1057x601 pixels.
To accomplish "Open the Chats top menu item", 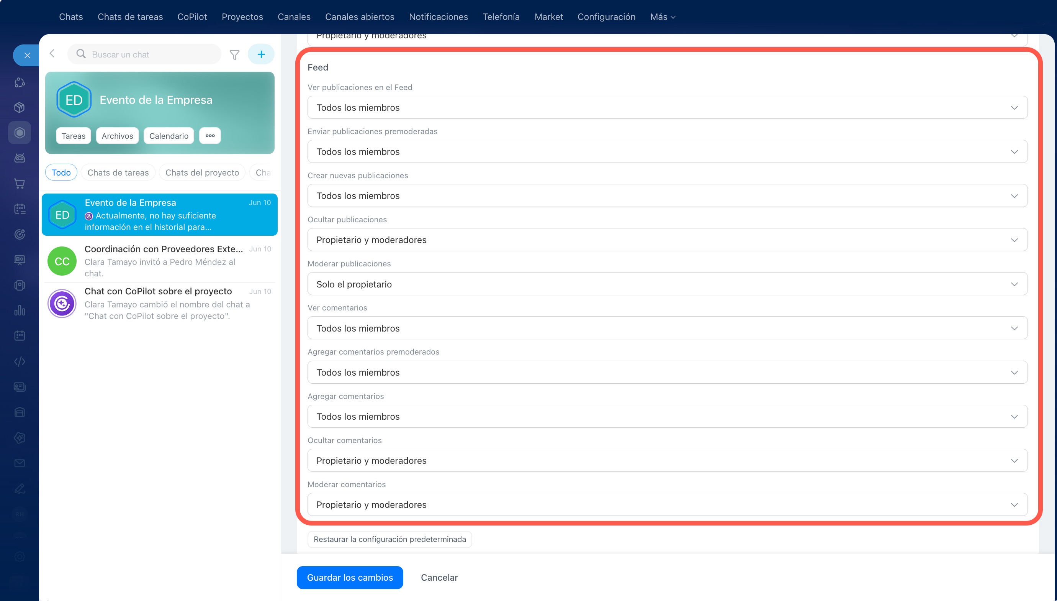I will 71,17.
